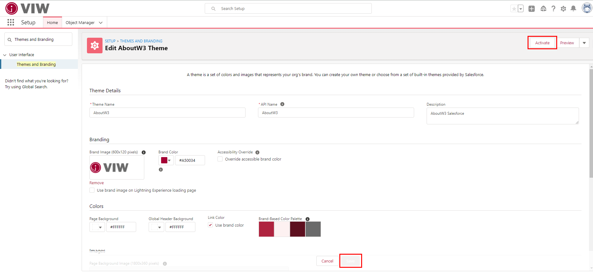
Task: Open the App Launcher dots grid
Action: tap(11, 22)
